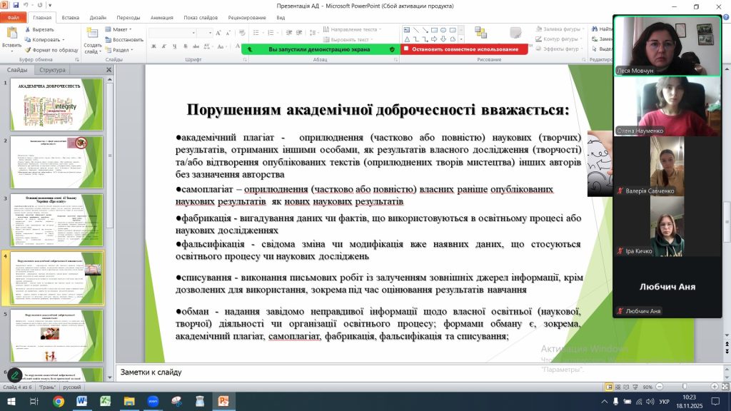This screenshot has width=731, height=411.
Task: Switch to the Вставка ribbon tab
Action: click(x=71, y=18)
